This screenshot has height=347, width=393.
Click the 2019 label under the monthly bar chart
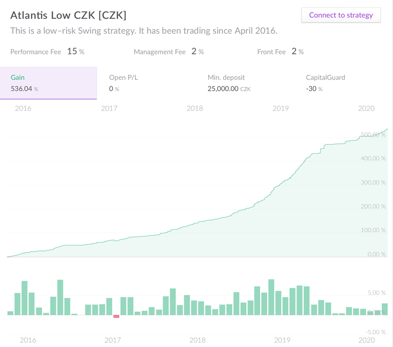pyautogui.click(x=282, y=340)
